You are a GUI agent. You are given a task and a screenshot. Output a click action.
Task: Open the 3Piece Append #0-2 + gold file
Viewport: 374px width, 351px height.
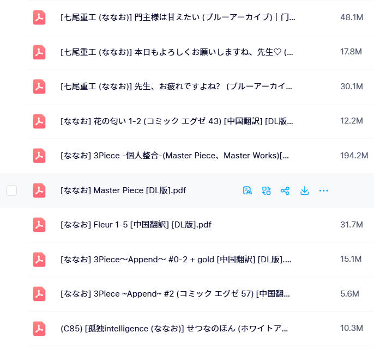coord(176,260)
